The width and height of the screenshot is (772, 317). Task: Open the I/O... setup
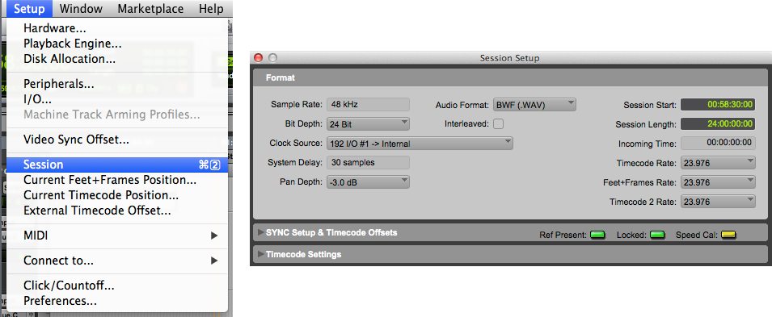116,99
